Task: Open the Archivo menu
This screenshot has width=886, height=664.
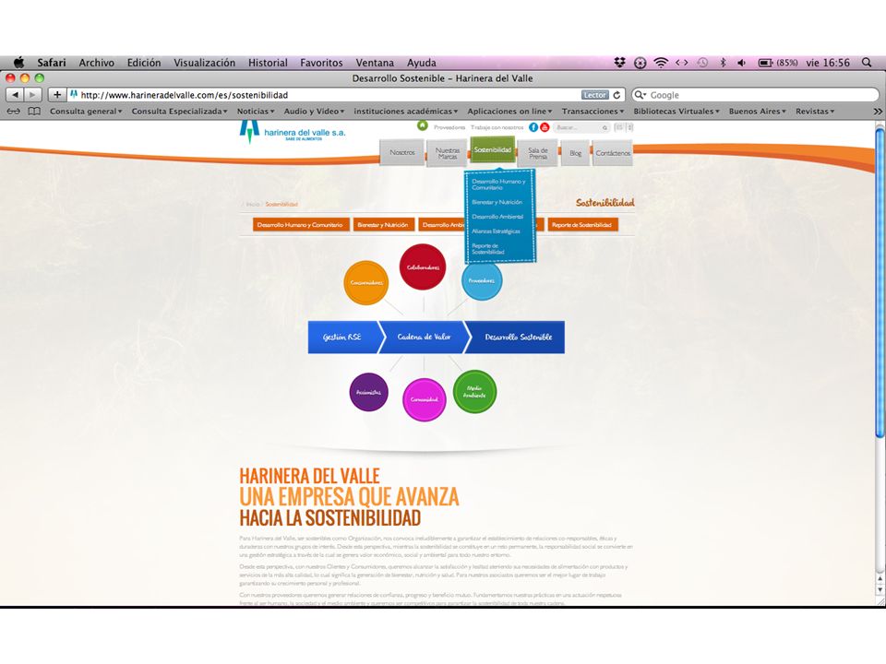Action: 96,63
